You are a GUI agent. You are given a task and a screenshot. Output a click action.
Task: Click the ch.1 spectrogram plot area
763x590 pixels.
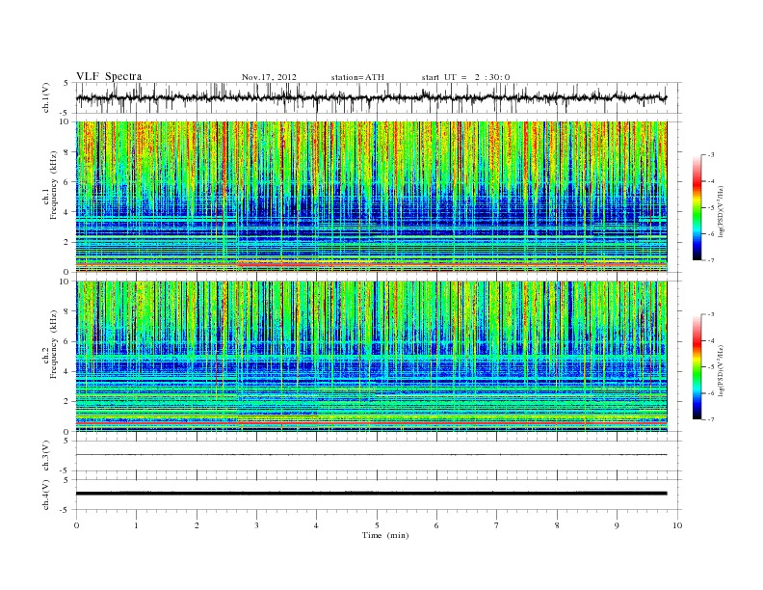point(371,197)
